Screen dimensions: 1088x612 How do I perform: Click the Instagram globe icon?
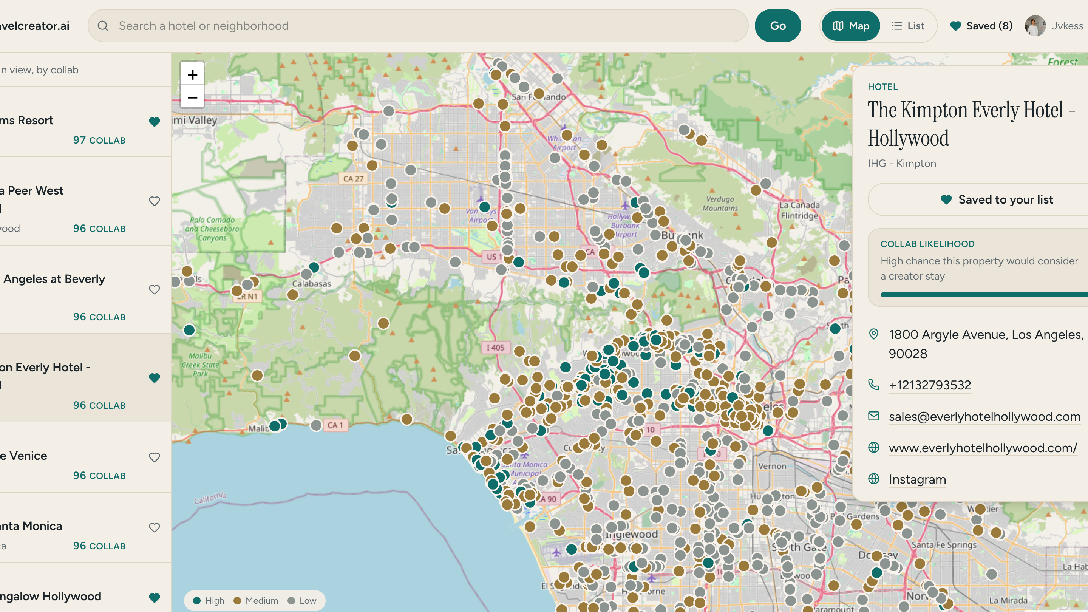click(873, 479)
